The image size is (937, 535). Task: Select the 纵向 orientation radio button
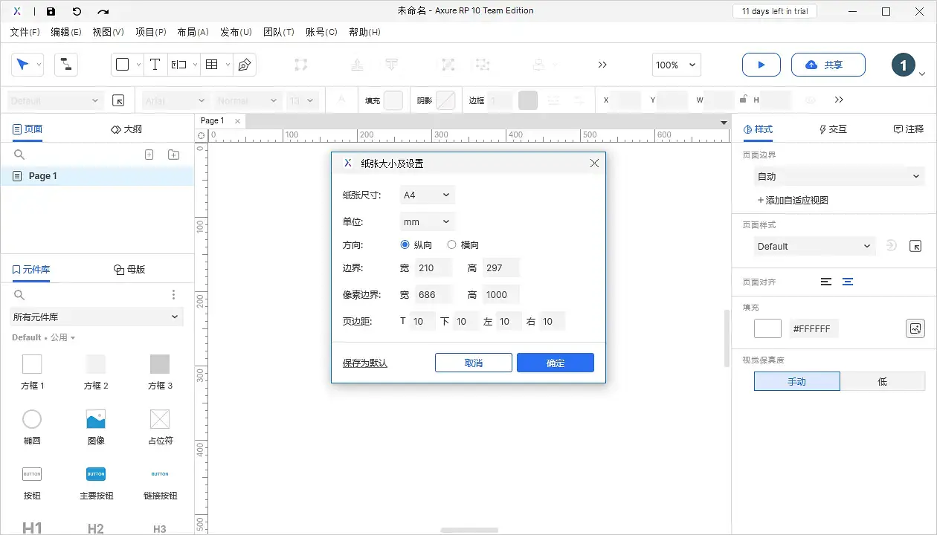[405, 244]
